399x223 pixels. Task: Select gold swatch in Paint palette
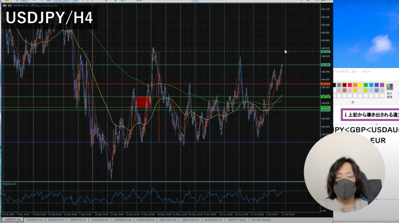point(355,90)
